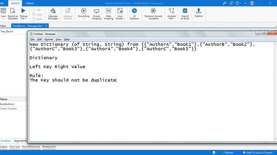Click Notepad scrollbar up arrow
277x155 pixels.
275,43
